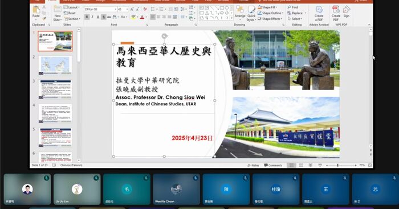The width and height of the screenshot is (399, 209).
Task: Switch to Reading View icon
Action: point(311,165)
